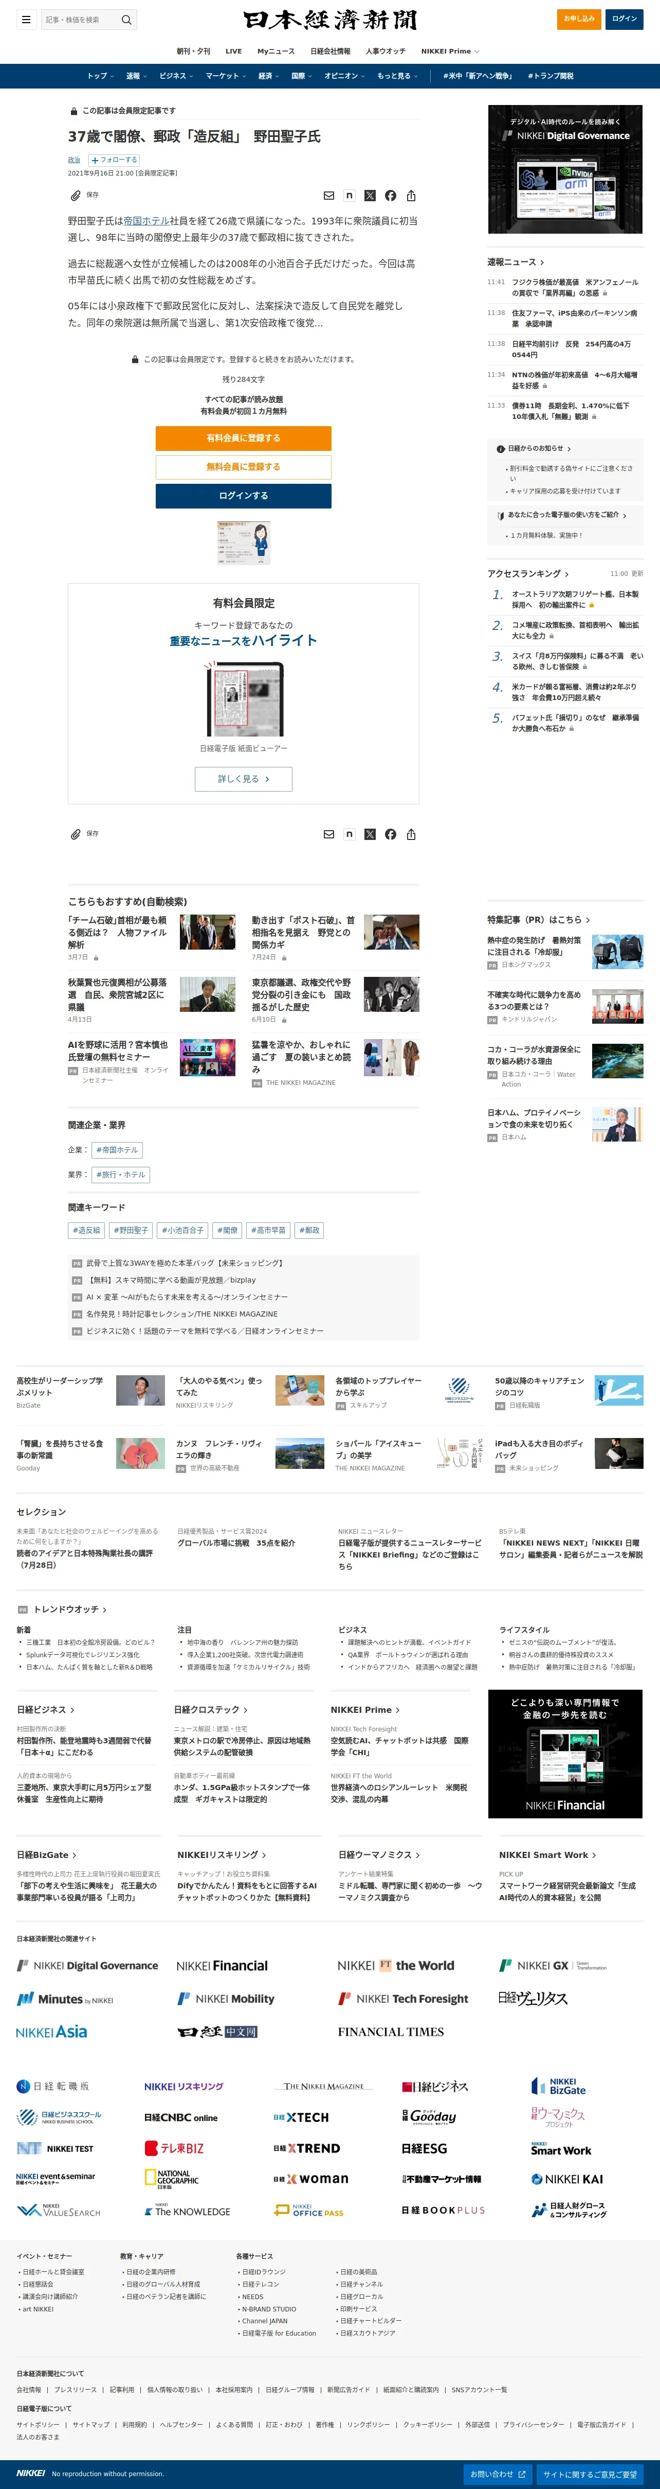The height and width of the screenshot is (2489, 660).
Task: Share on X using the icon under the article date
Action: (x=370, y=195)
